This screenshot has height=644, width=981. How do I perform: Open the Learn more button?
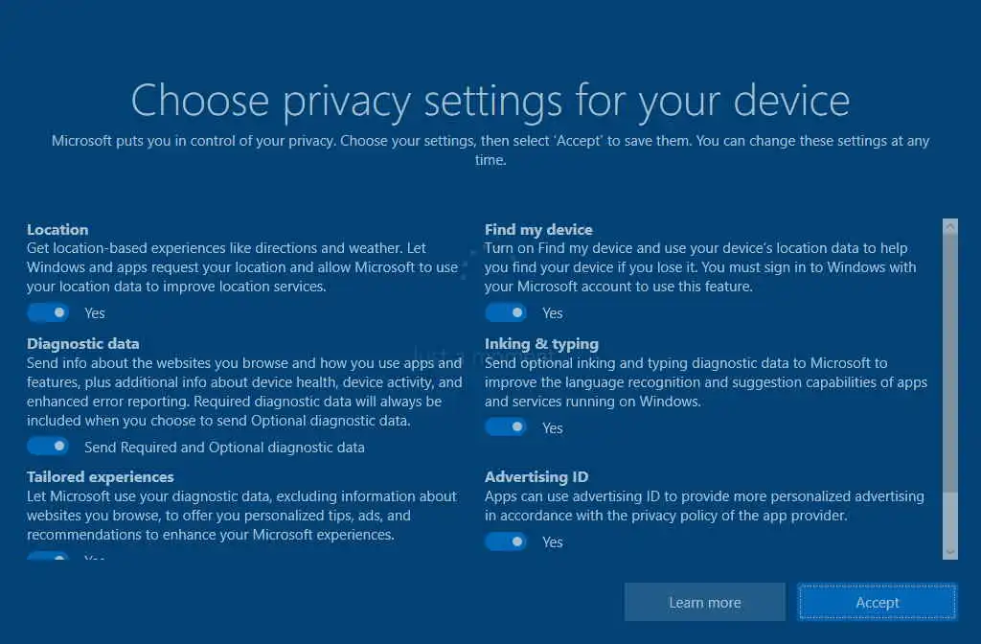(704, 603)
